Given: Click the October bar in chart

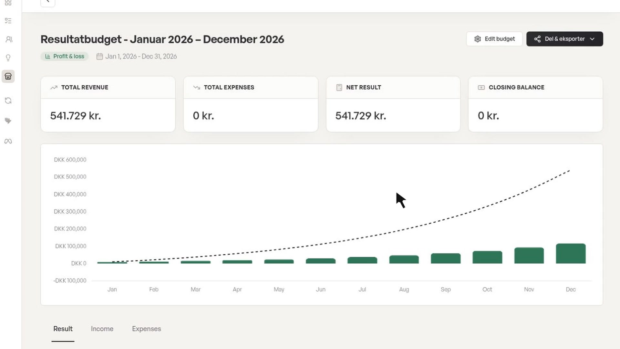Looking at the screenshot, I should pyautogui.click(x=487, y=257).
